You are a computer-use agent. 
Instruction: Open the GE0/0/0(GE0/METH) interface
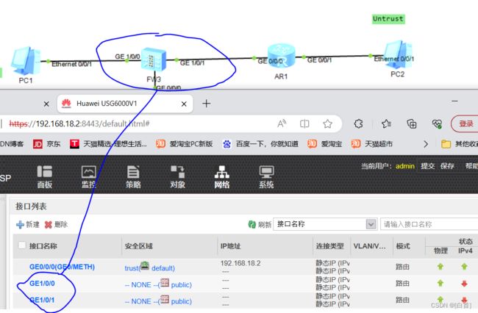(62, 267)
